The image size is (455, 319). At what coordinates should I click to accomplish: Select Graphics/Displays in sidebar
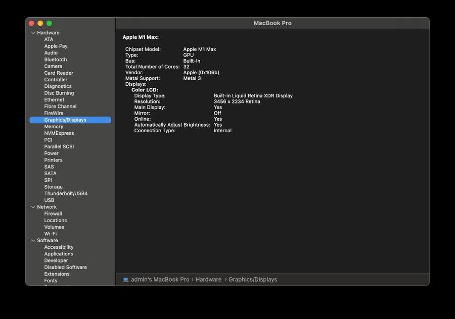coord(70,120)
